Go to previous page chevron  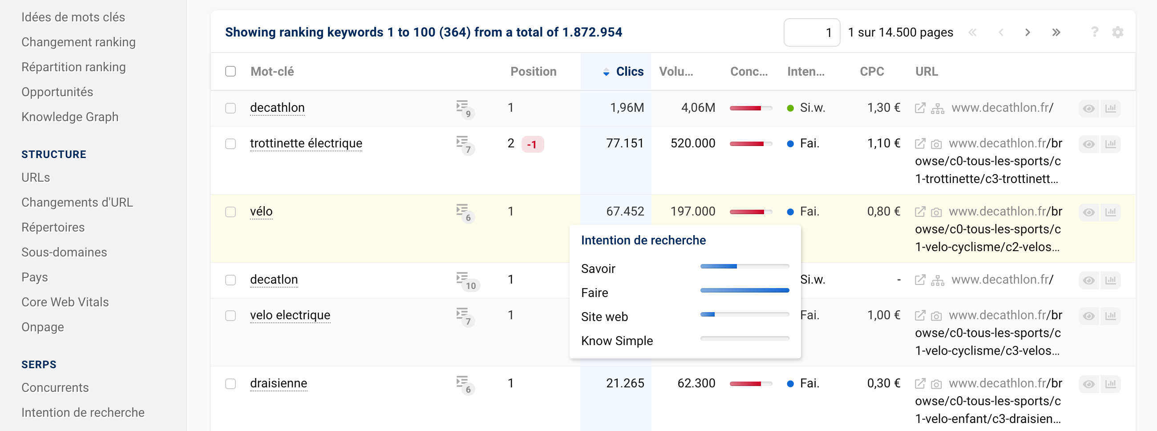coord(1001,33)
